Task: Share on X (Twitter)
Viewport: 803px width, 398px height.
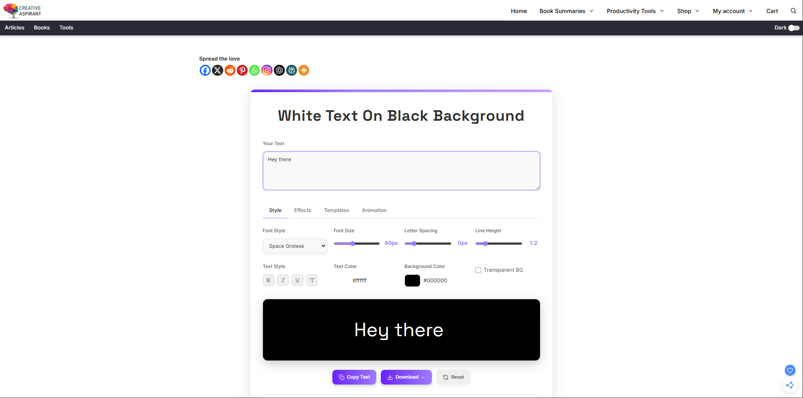Action: (x=217, y=70)
